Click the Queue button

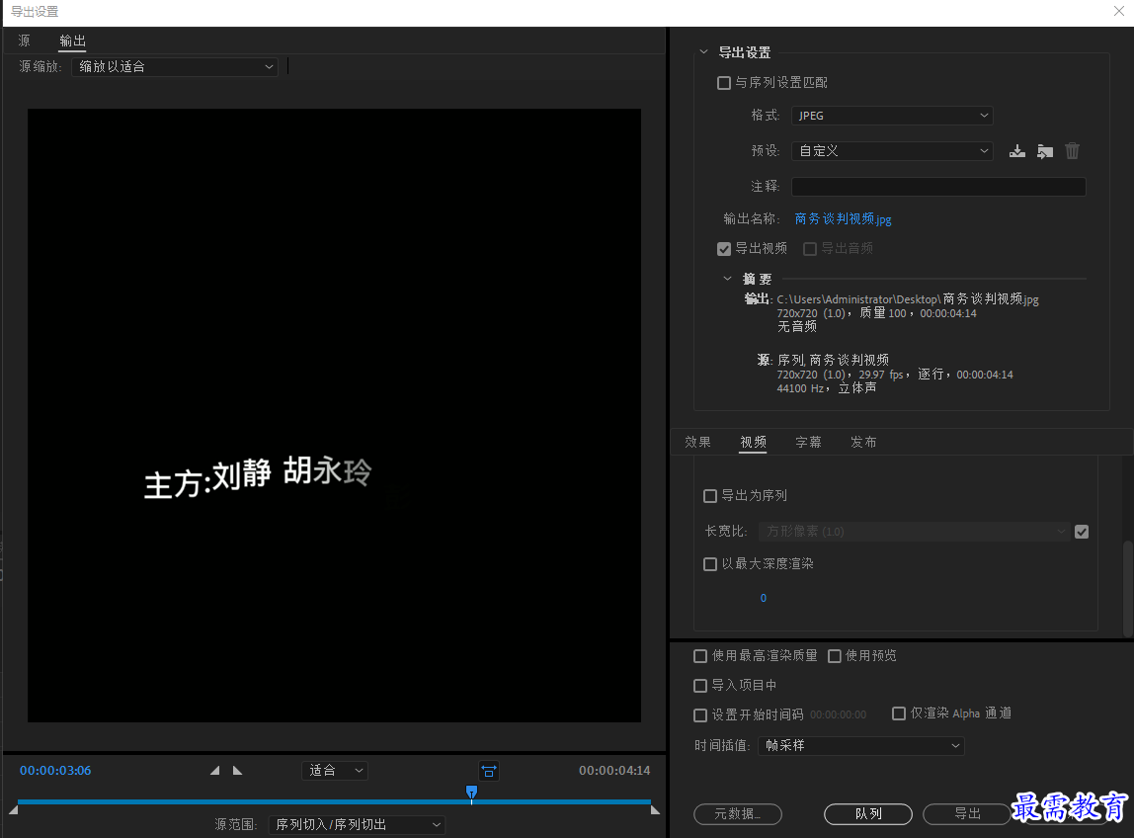(868, 814)
